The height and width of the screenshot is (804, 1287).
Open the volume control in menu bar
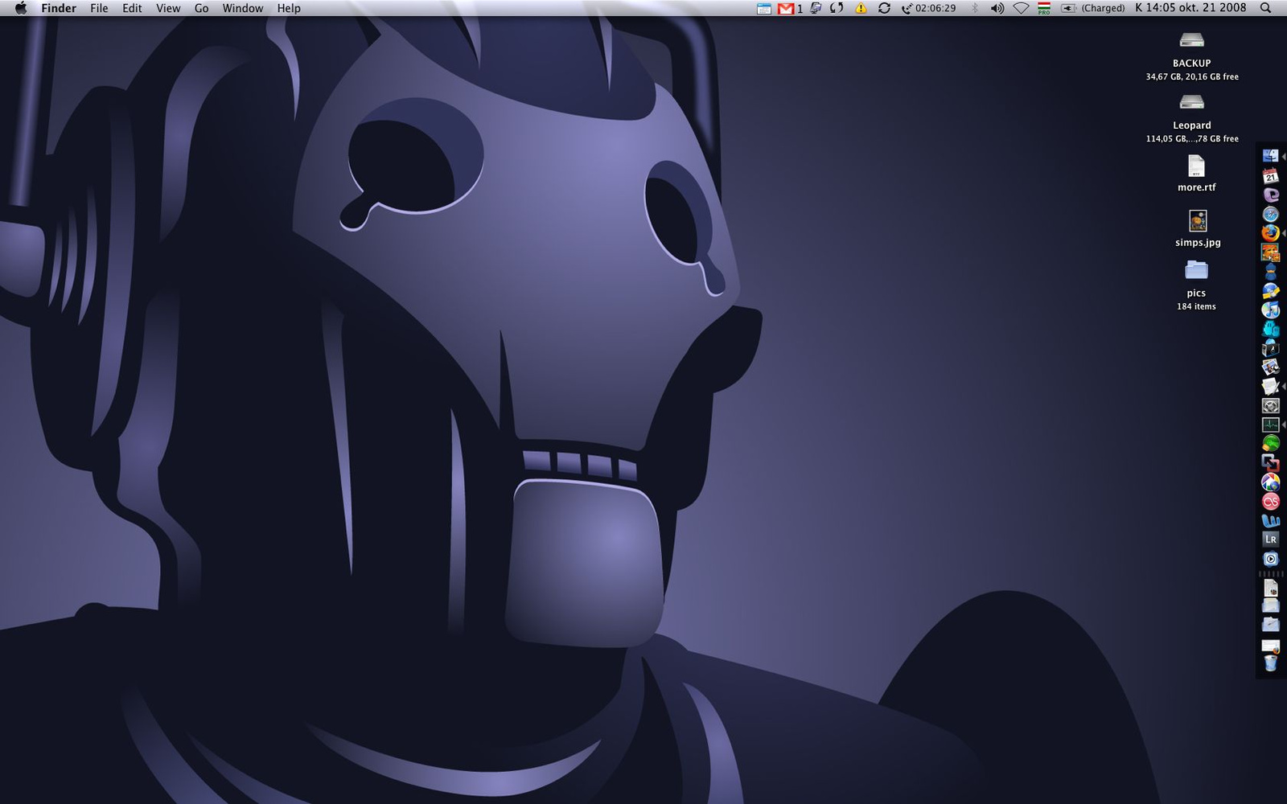point(997,8)
